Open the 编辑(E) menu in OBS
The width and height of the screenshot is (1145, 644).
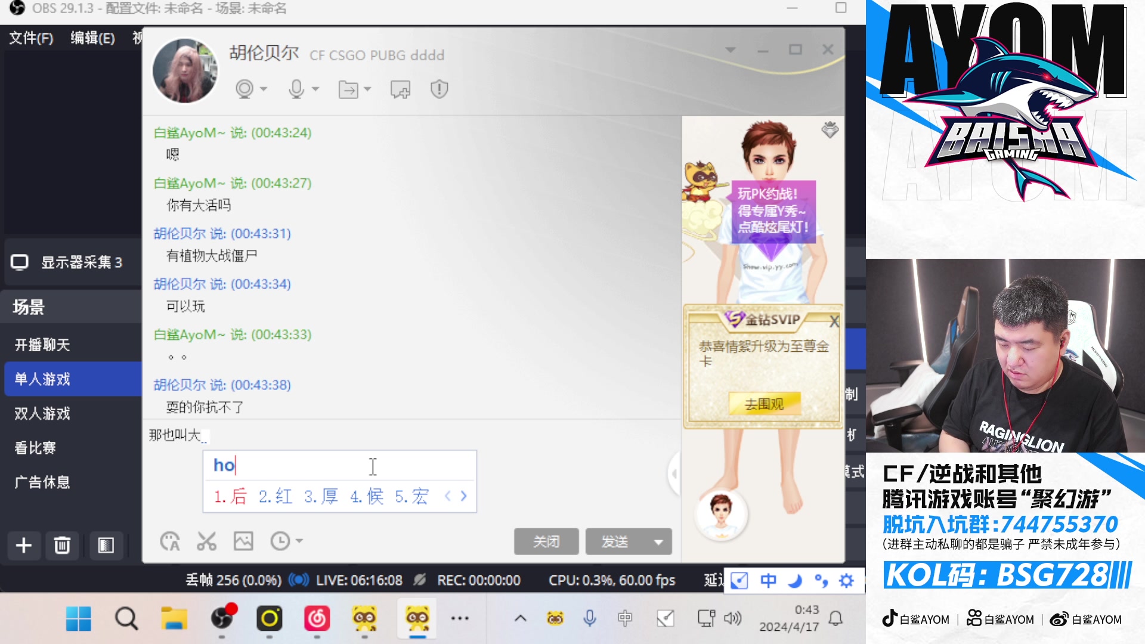pyautogui.click(x=93, y=38)
